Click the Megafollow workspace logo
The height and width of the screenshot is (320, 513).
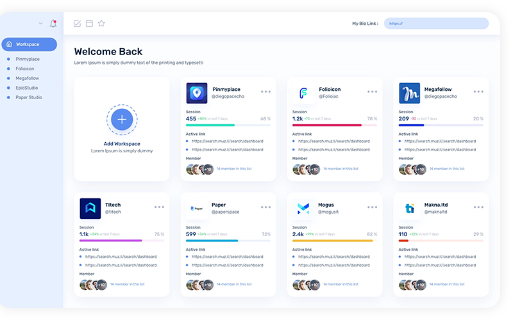[410, 93]
